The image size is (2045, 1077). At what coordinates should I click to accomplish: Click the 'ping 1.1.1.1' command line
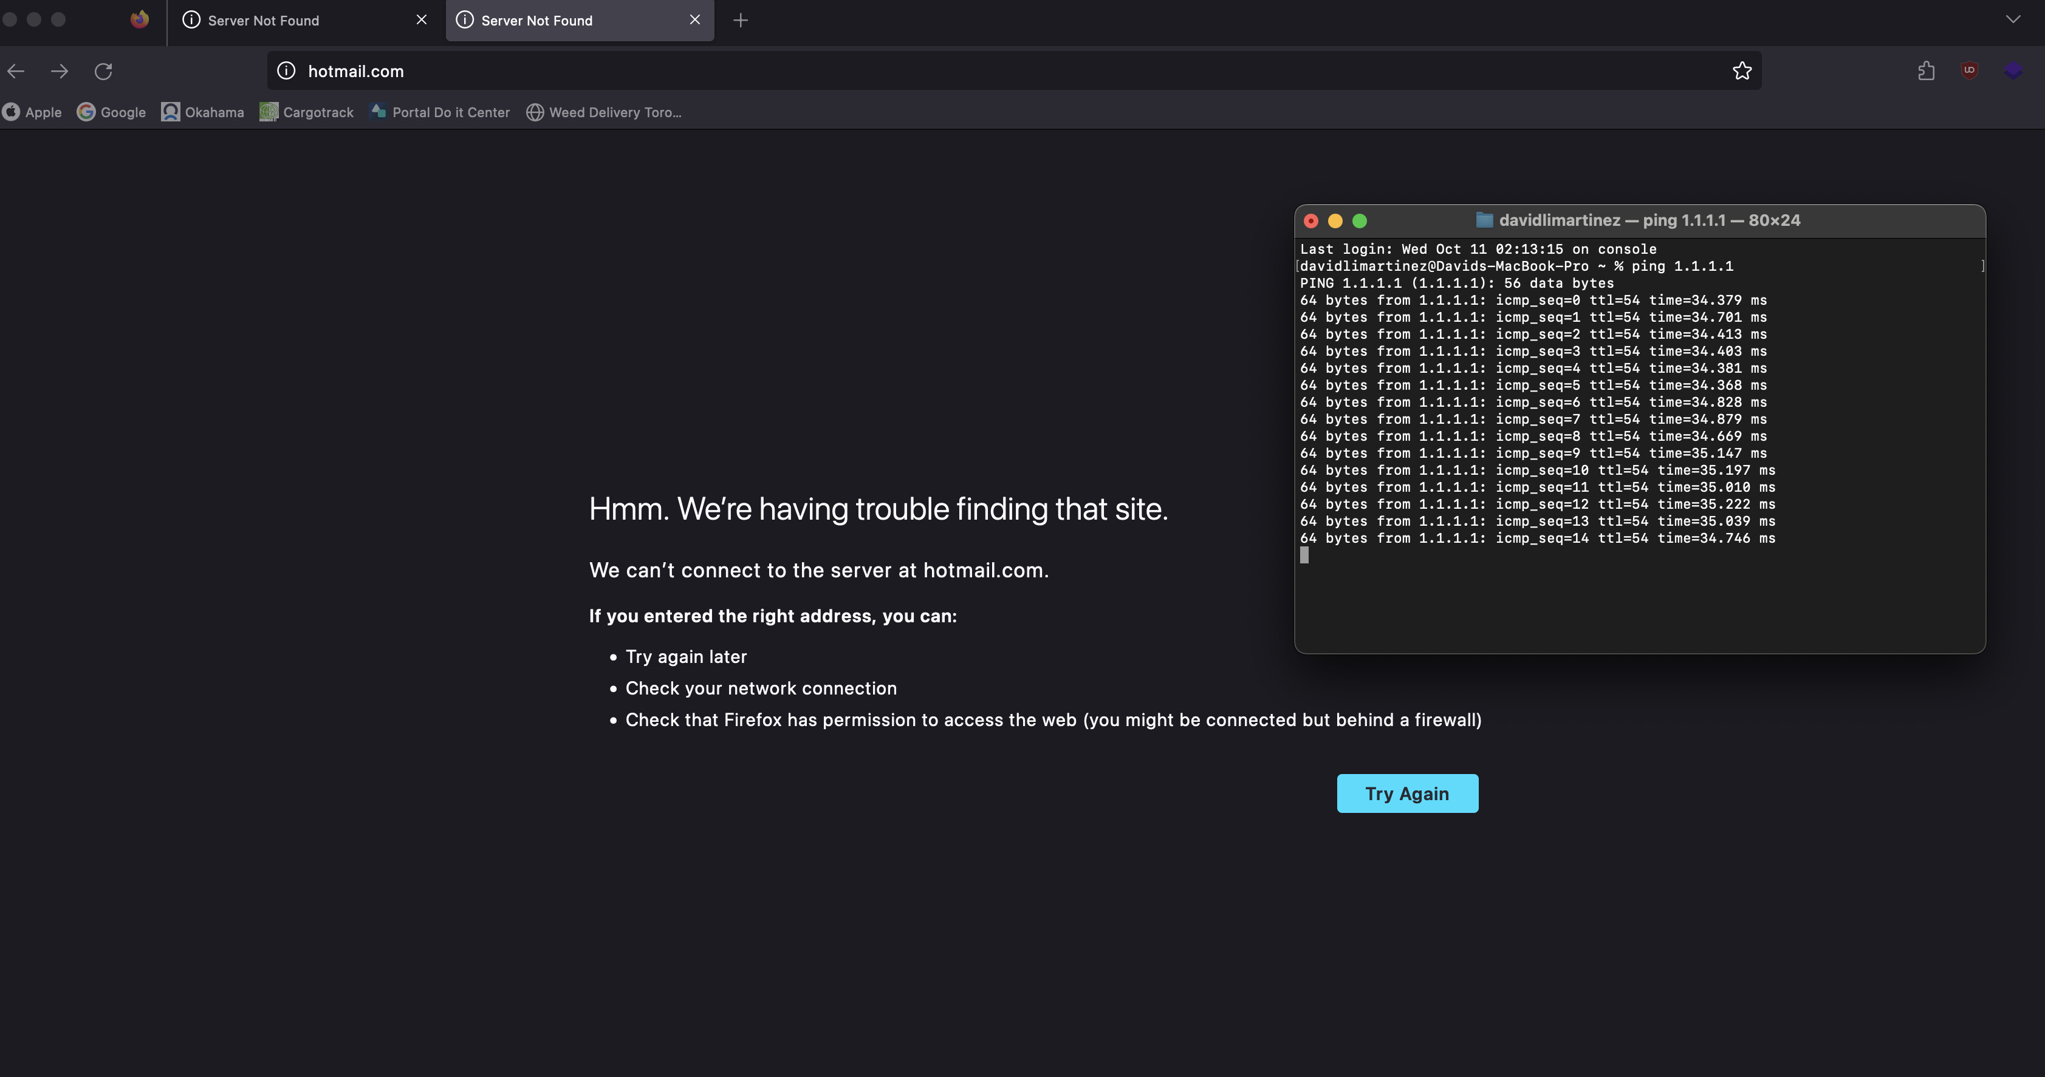pos(1516,267)
